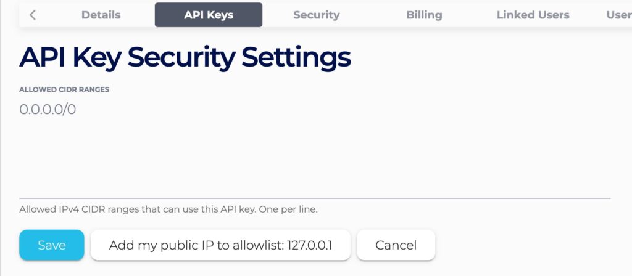The image size is (632, 276).
Task: Switch to the Linked Users tab
Action: point(533,15)
